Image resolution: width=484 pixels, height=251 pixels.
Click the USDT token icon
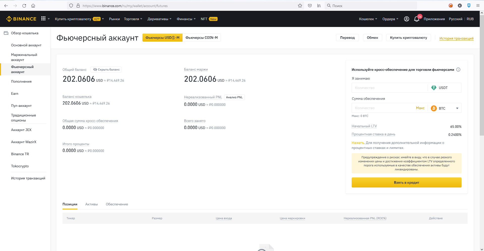click(x=434, y=88)
